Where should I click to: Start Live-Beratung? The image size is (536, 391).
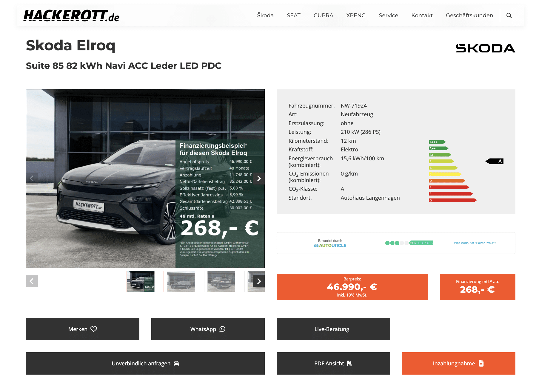pos(333,329)
